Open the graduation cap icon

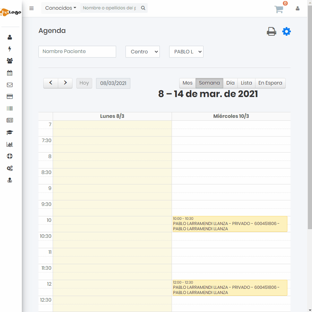10,132
